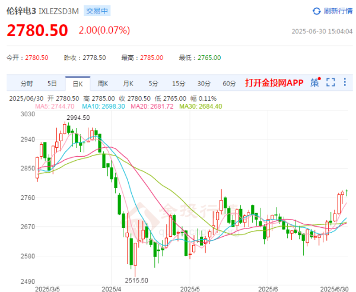Screen dimensions: 356x292
Task: Click the 2490 price axis label
Action: click(28, 281)
